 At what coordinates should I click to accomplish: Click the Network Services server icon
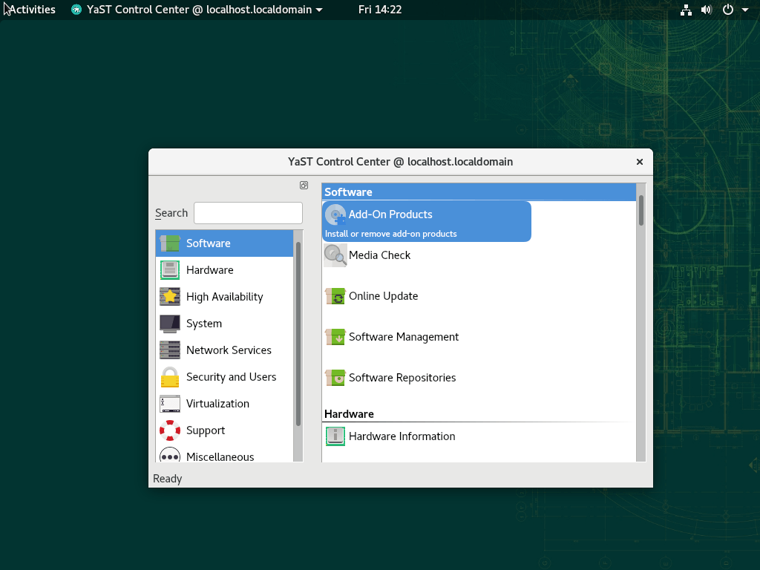[170, 350]
